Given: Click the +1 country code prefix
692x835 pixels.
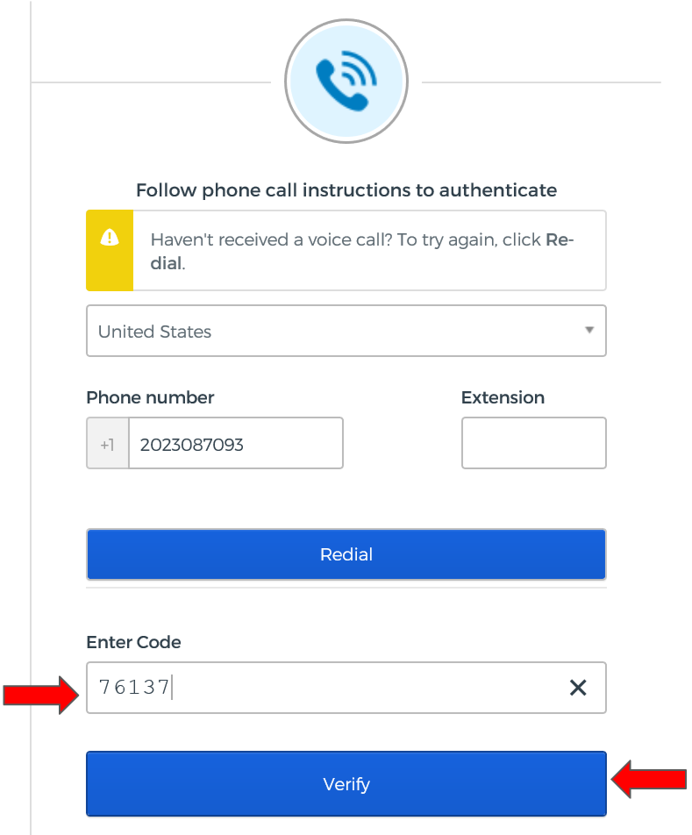Looking at the screenshot, I should (107, 444).
